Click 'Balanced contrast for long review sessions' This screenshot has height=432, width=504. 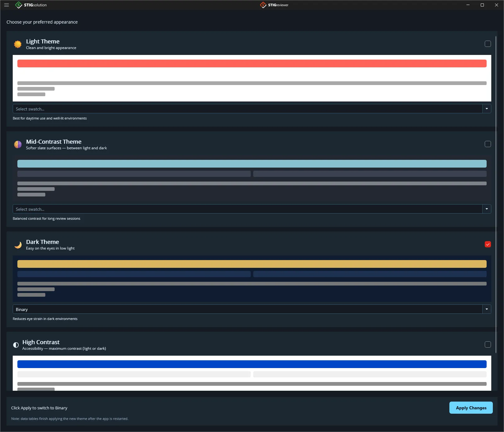(47, 218)
